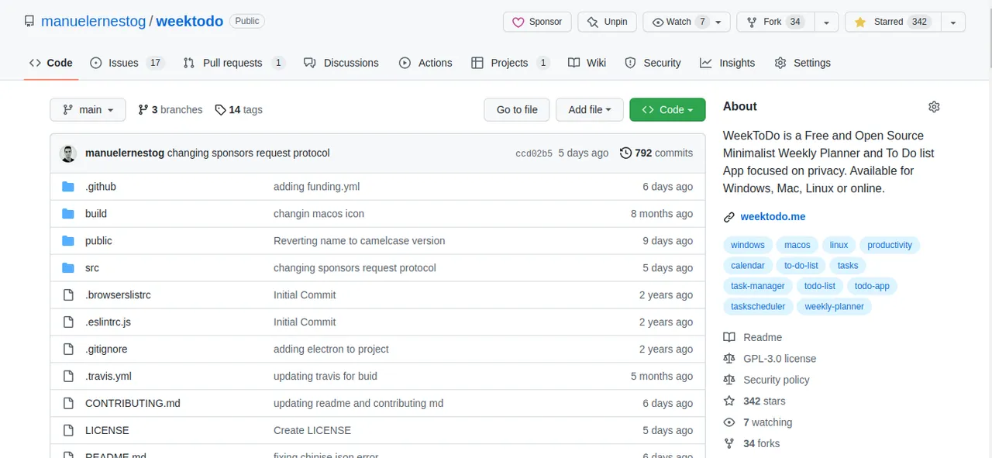Click the tag icon beside 14 tags
The image size is (992, 458).
[220, 110]
